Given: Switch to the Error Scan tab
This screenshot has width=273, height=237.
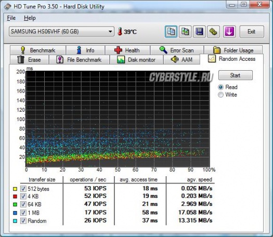Looking at the screenshot, I should tap(177, 50).
